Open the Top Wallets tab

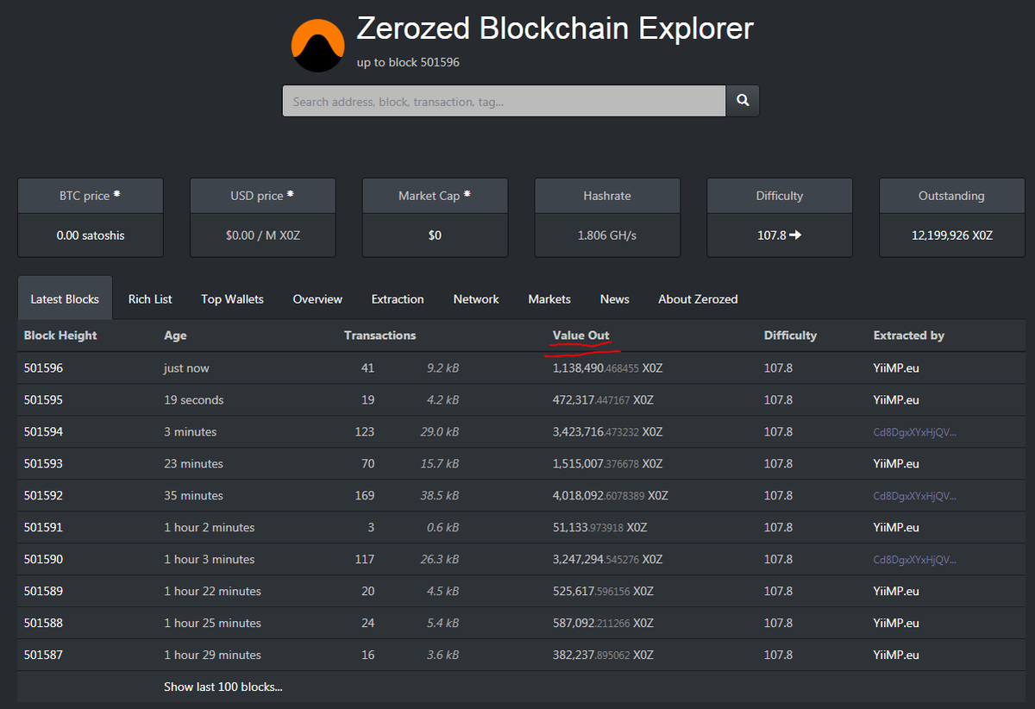tap(231, 298)
